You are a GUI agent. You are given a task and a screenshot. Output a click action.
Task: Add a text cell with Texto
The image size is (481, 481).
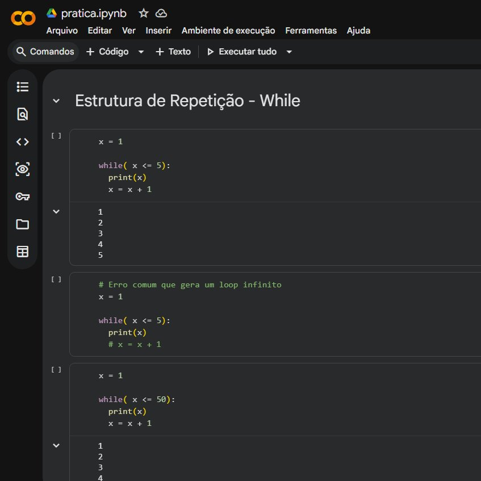point(173,52)
